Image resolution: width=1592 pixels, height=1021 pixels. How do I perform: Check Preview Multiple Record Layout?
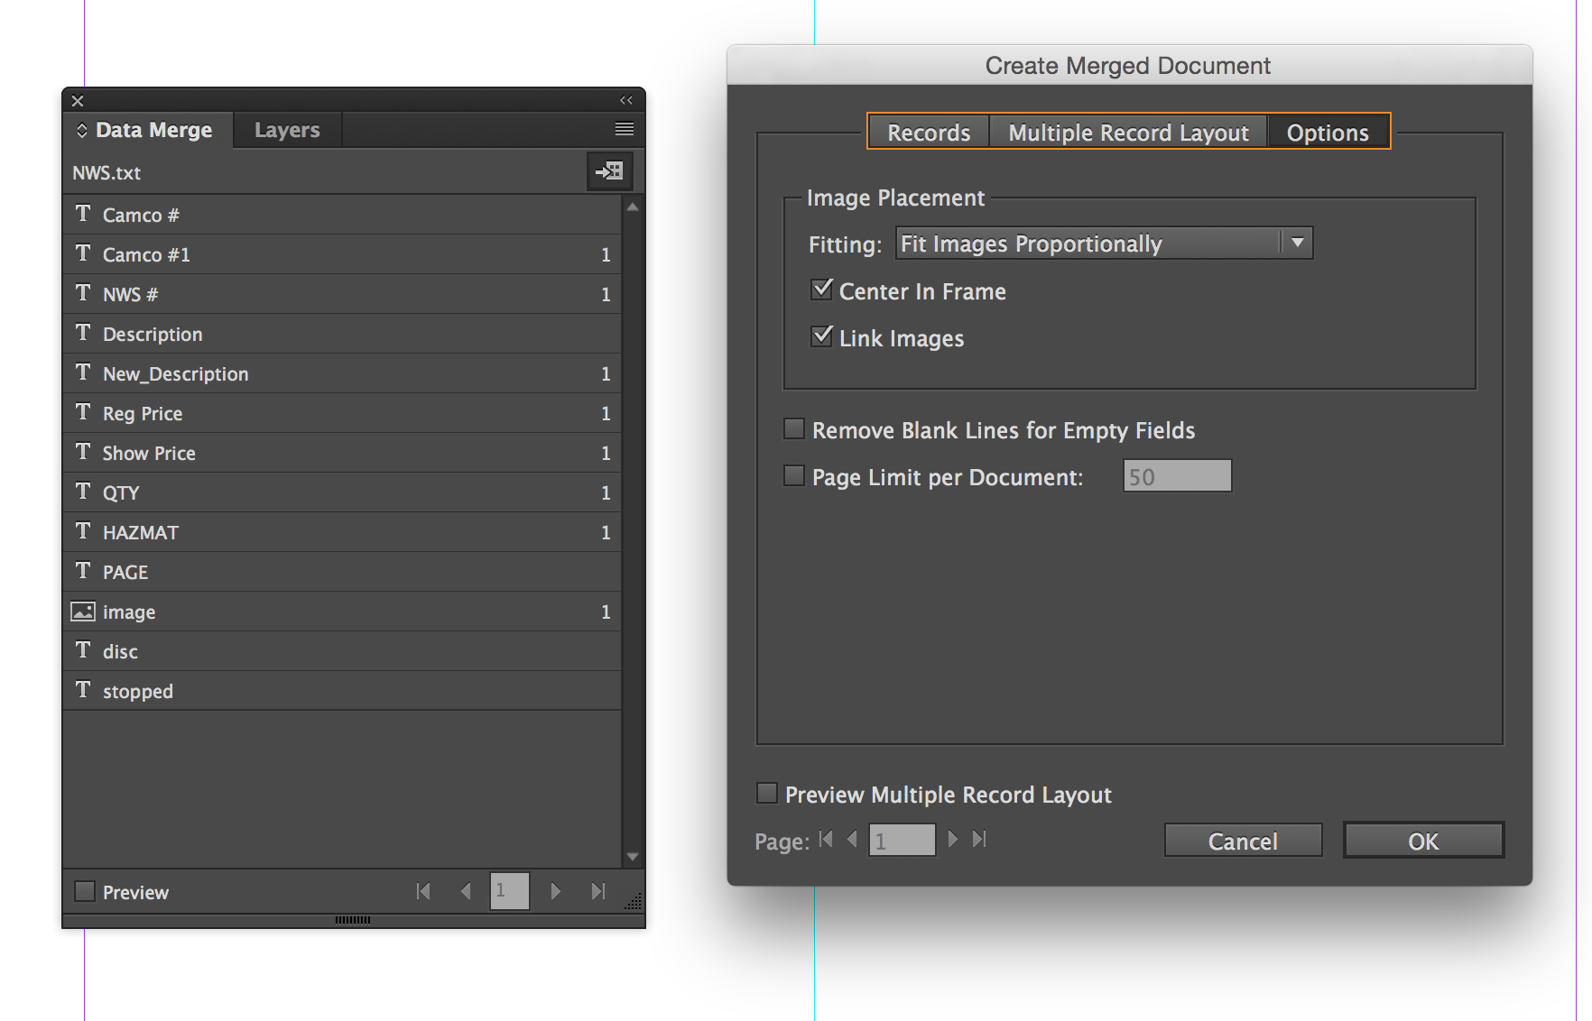(x=766, y=793)
